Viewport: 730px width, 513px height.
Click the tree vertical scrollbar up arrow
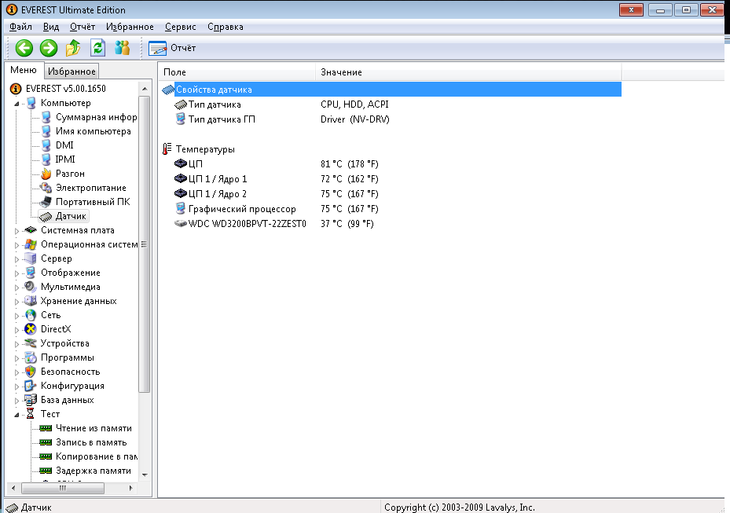click(x=145, y=89)
